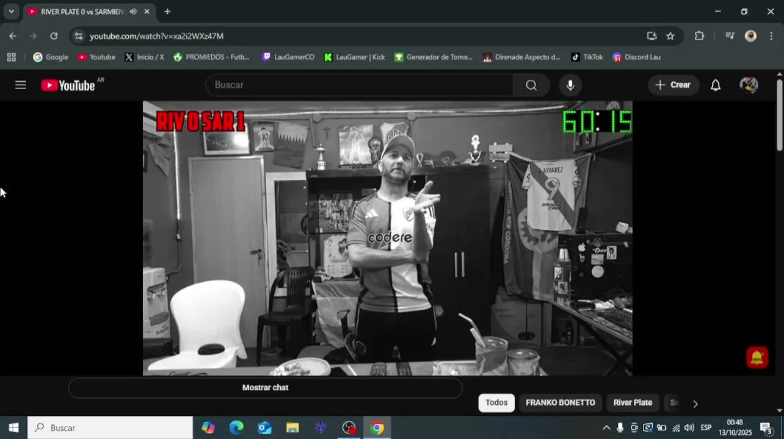Click the browser address bar URL
This screenshot has height=439, width=784.
157,36
